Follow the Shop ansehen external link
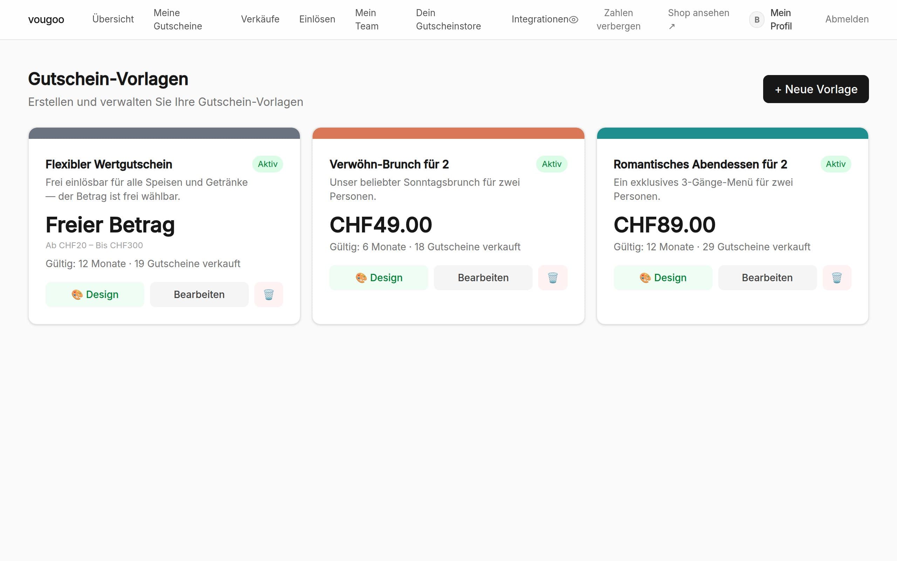897x561 pixels. [698, 19]
